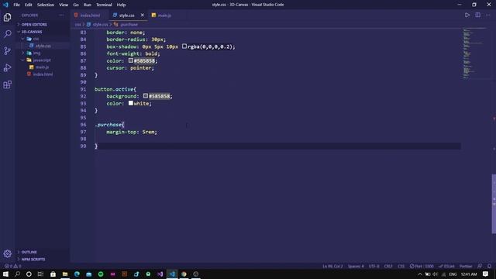Open File Explorer from taskbar

pos(65,274)
